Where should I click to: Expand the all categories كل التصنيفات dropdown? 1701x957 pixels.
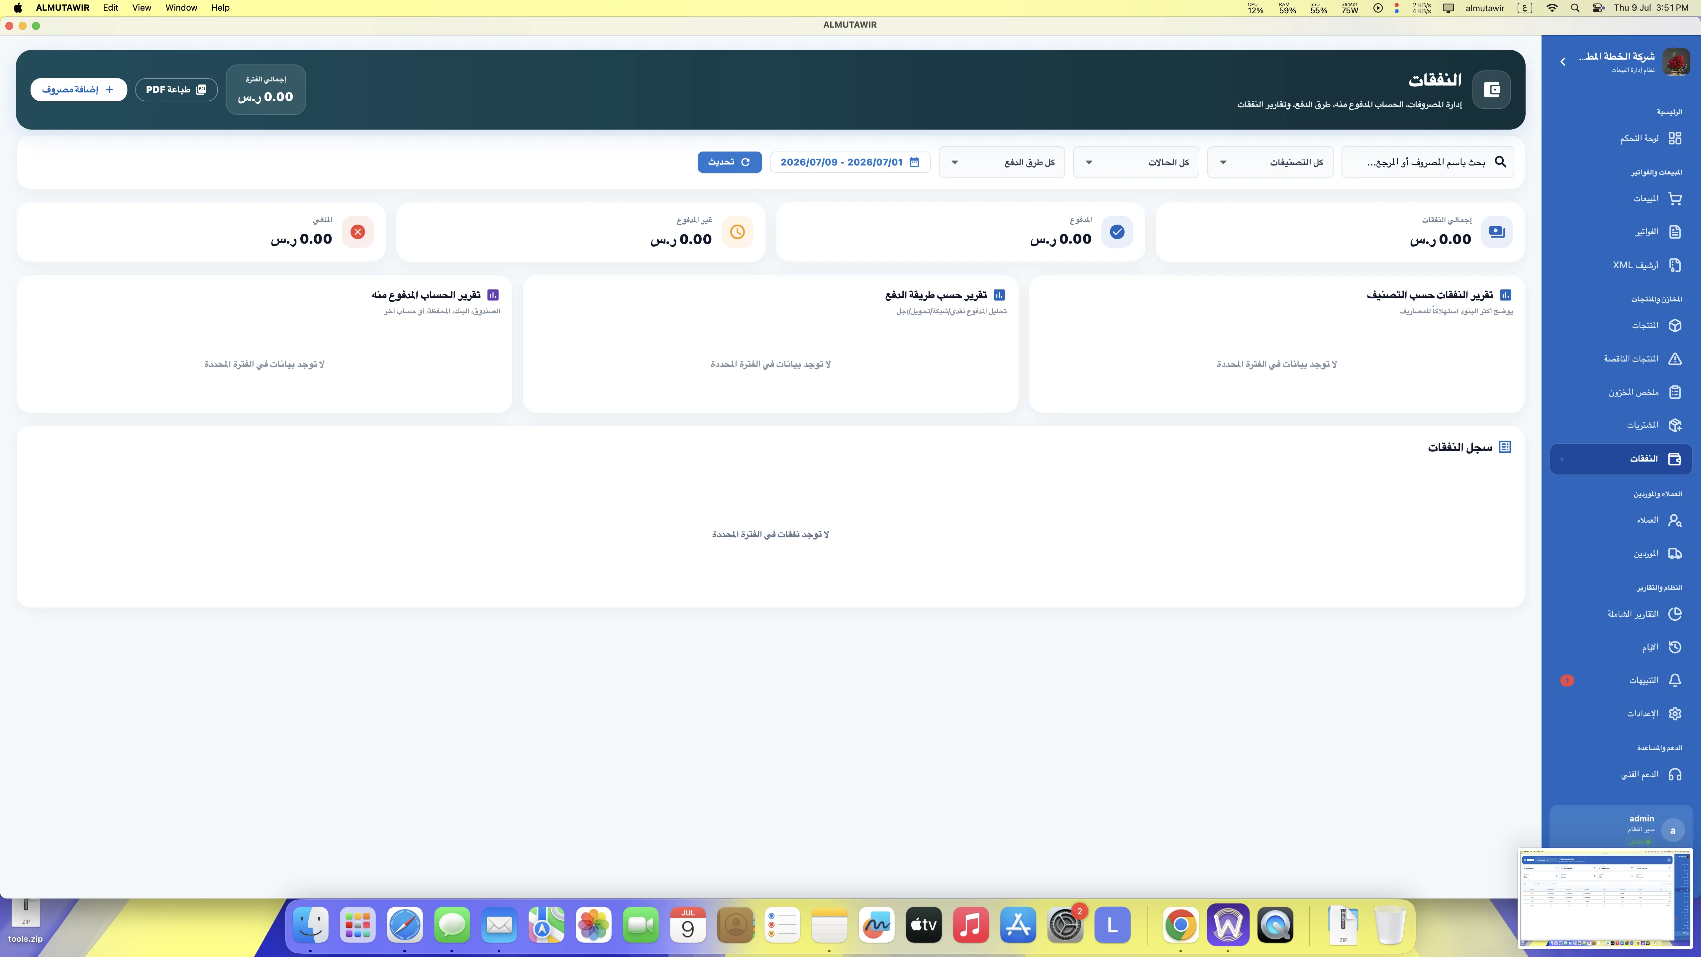click(x=1270, y=162)
